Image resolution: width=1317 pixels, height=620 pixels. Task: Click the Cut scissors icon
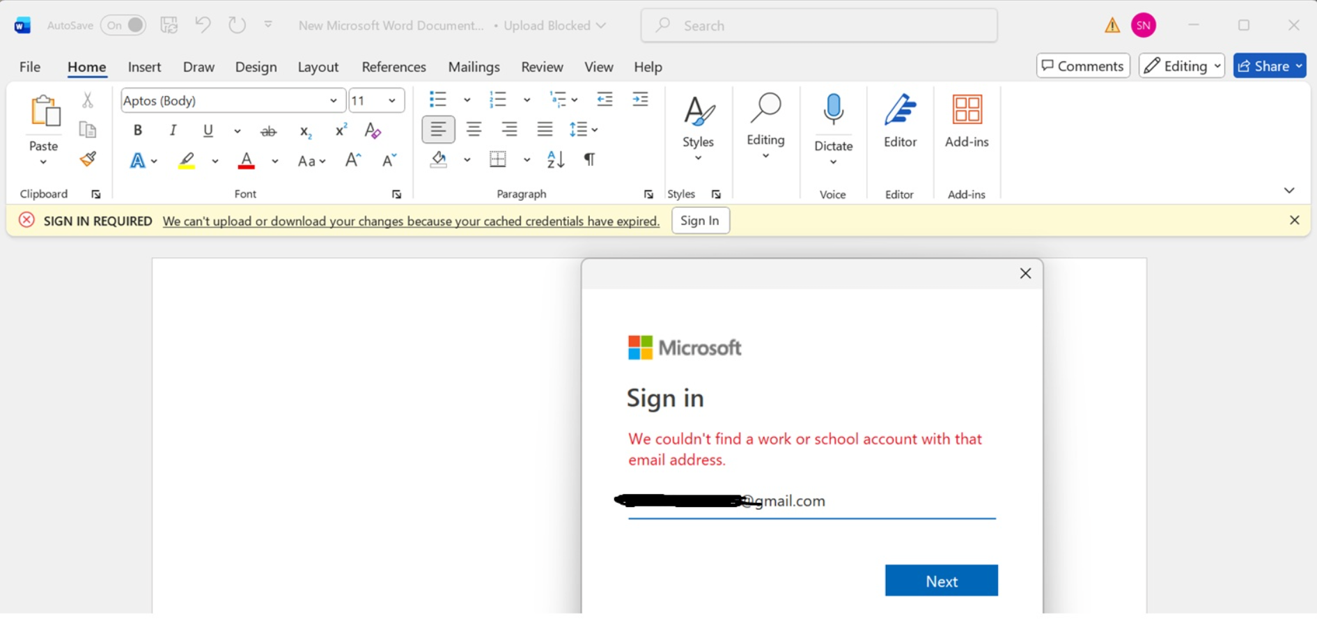pos(88,100)
